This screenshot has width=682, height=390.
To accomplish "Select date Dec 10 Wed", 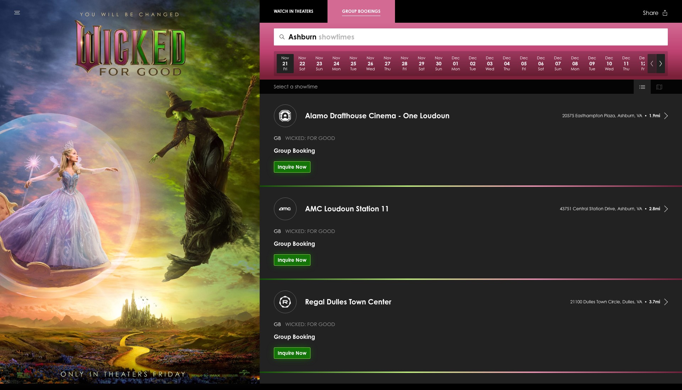I will 609,64.
